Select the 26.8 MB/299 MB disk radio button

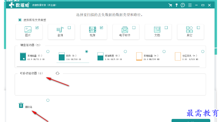164,52
